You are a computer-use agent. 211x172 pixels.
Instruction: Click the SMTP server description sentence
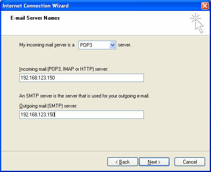84,96
